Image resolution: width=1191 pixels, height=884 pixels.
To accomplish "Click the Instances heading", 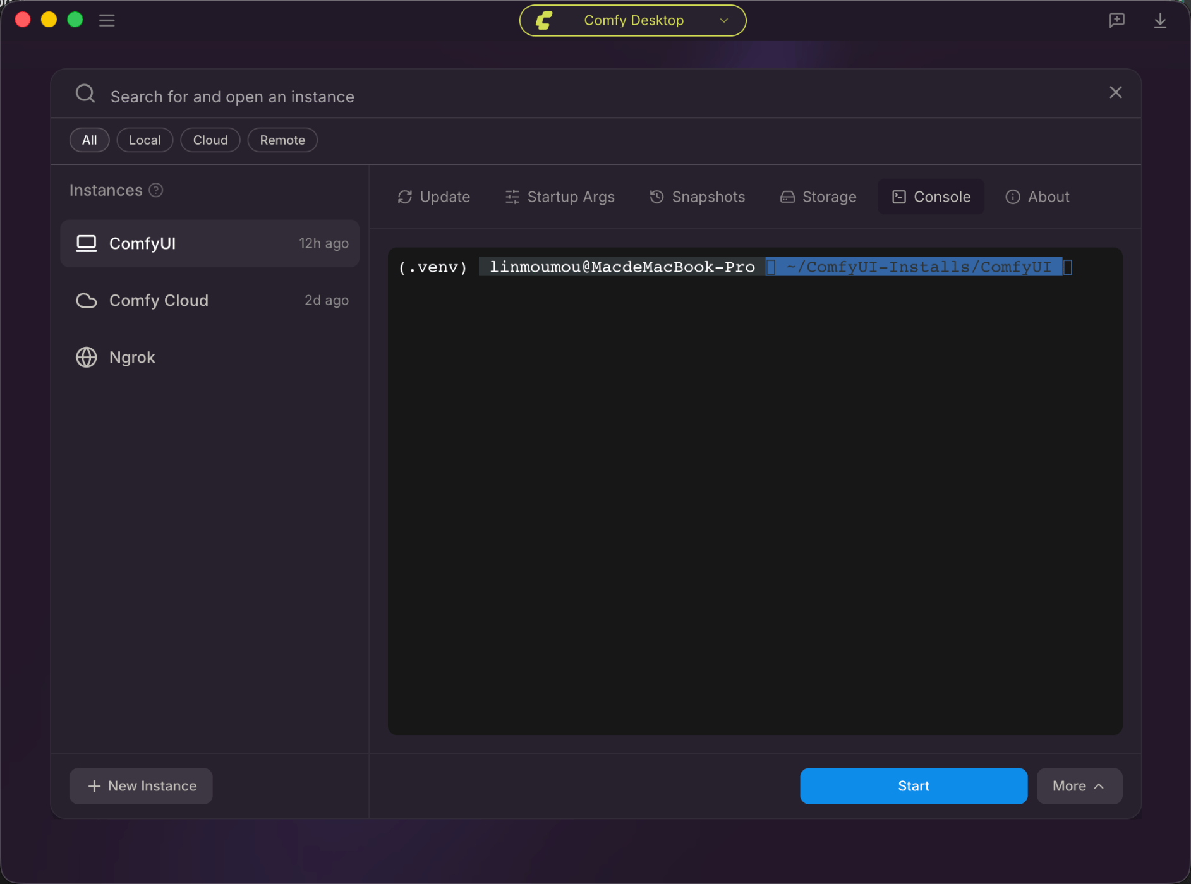I will pyautogui.click(x=106, y=190).
